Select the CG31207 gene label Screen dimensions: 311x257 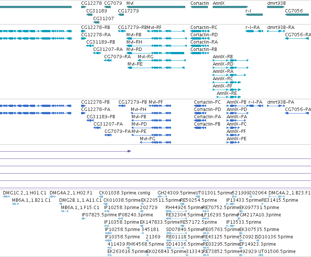click(x=103, y=18)
